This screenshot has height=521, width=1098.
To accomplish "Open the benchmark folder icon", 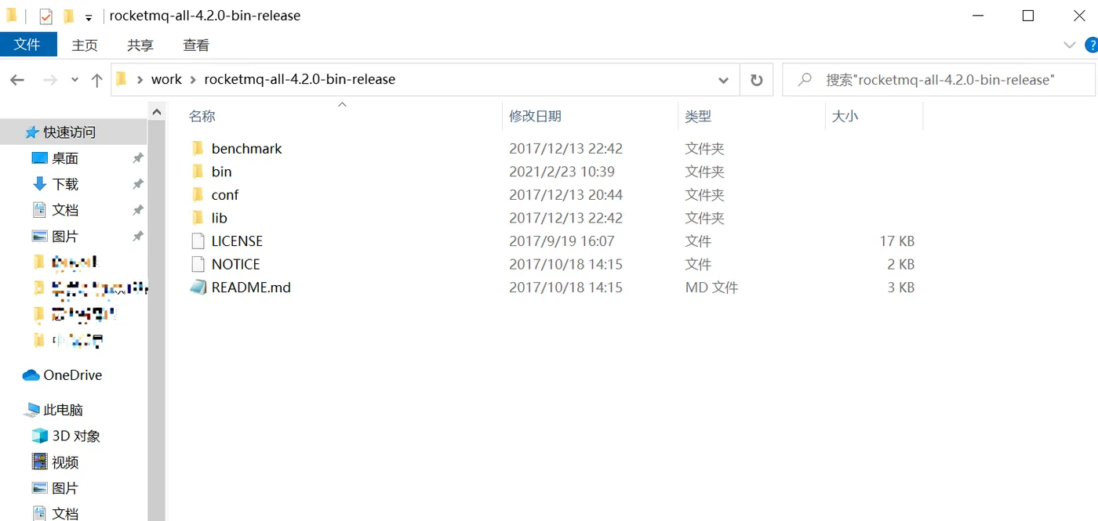I will point(198,148).
